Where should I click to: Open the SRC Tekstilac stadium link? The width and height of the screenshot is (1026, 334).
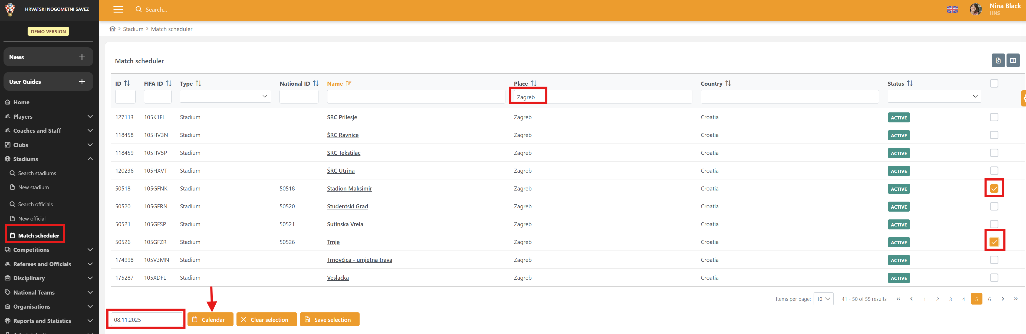(x=343, y=153)
